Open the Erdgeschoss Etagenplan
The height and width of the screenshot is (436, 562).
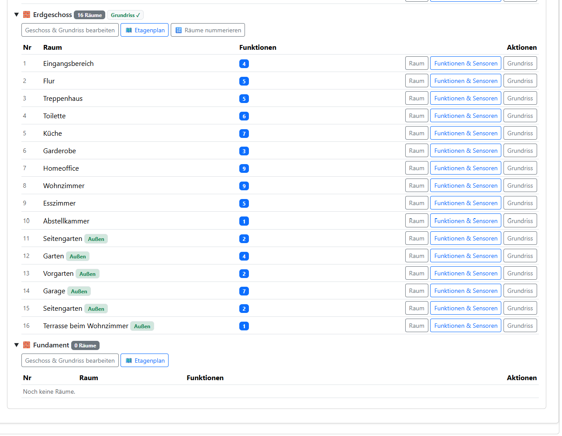[145, 30]
